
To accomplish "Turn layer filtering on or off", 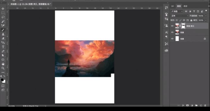I will pos(206,11).
